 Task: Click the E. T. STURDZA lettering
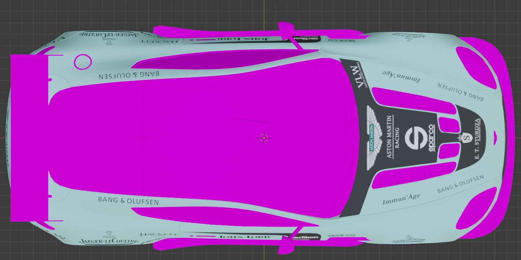click(477, 138)
